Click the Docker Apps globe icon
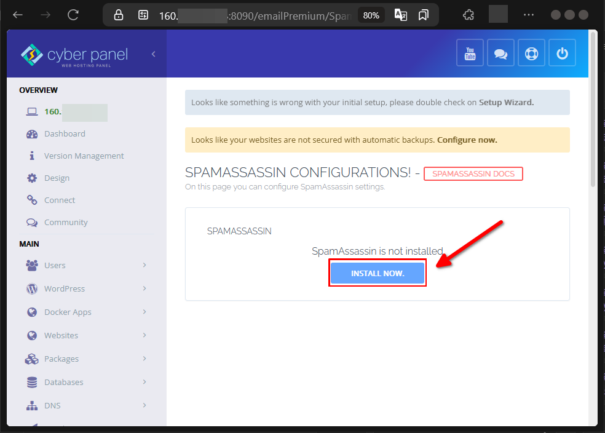The width and height of the screenshot is (605, 433). 32,312
